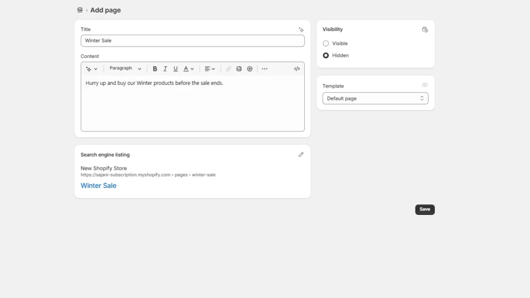Select the Hidden radio button
This screenshot has width=530, height=298.
pos(326,55)
